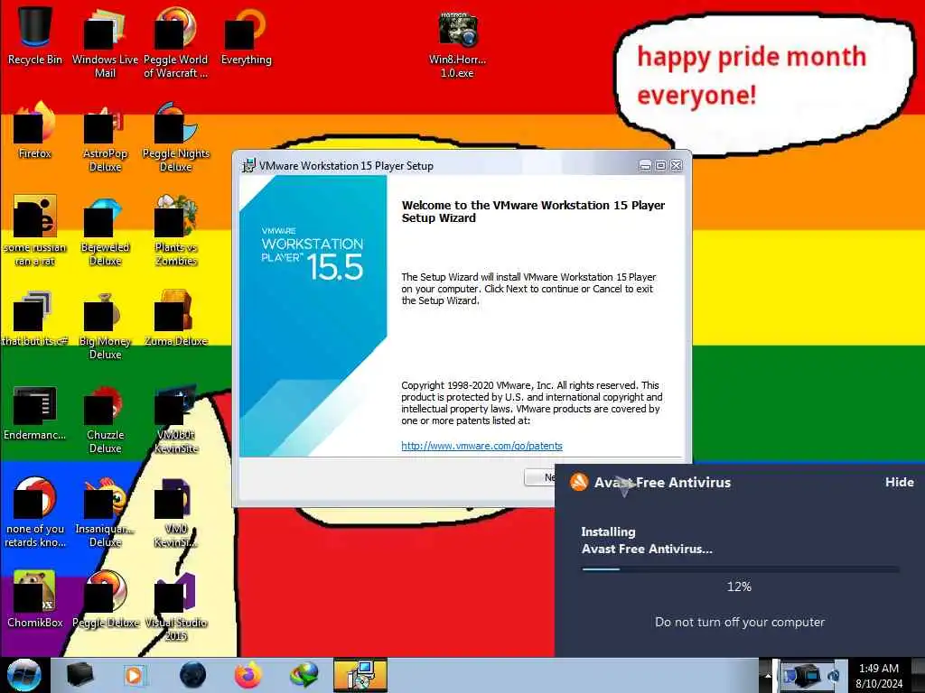
Task: Open the vmware.com/go/patents link
Action: [481, 446]
